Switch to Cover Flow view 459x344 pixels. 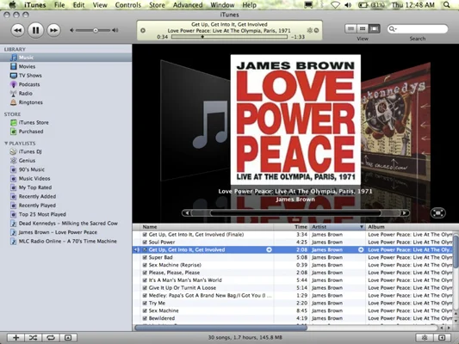click(x=374, y=28)
